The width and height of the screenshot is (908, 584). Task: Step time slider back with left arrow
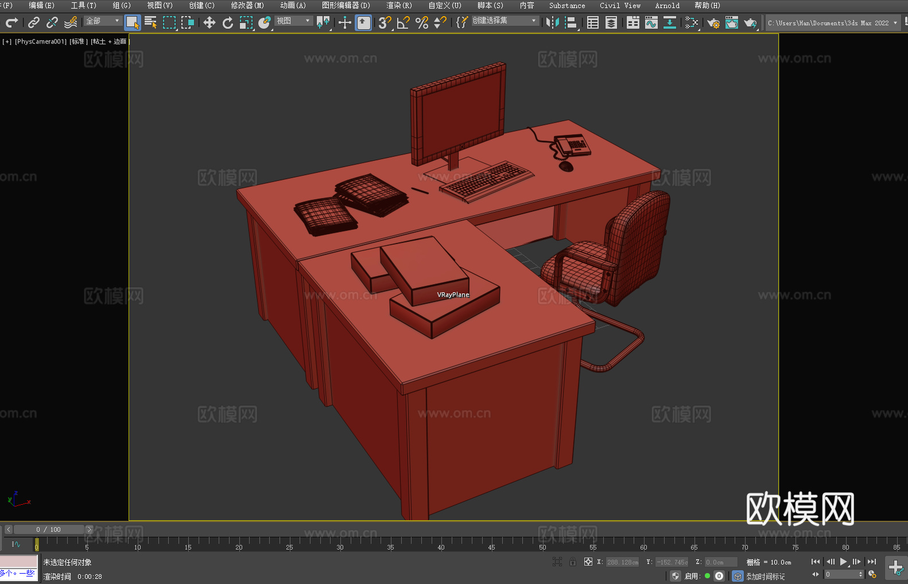point(8,529)
